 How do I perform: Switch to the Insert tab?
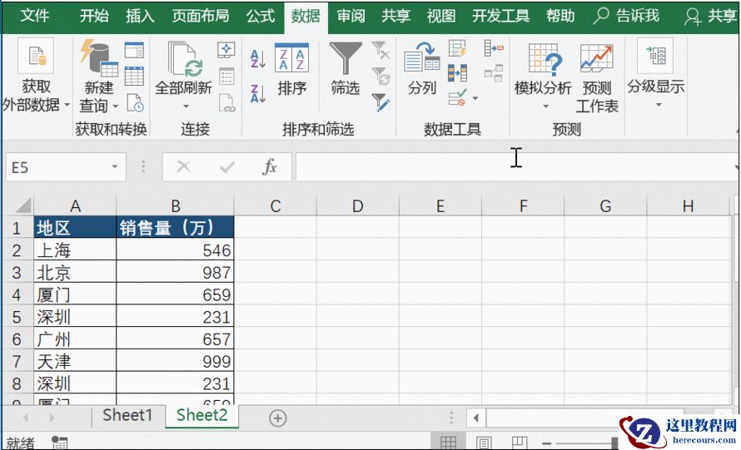140,16
